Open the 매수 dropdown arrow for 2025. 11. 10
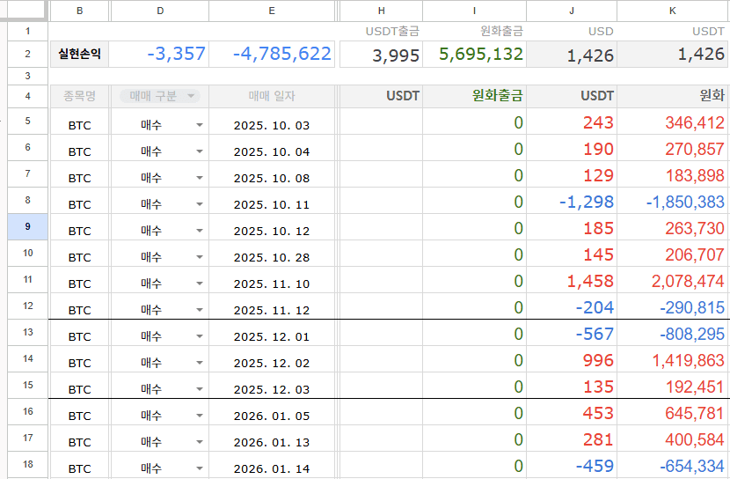This screenshot has width=730, height=479. click(200, 284)
